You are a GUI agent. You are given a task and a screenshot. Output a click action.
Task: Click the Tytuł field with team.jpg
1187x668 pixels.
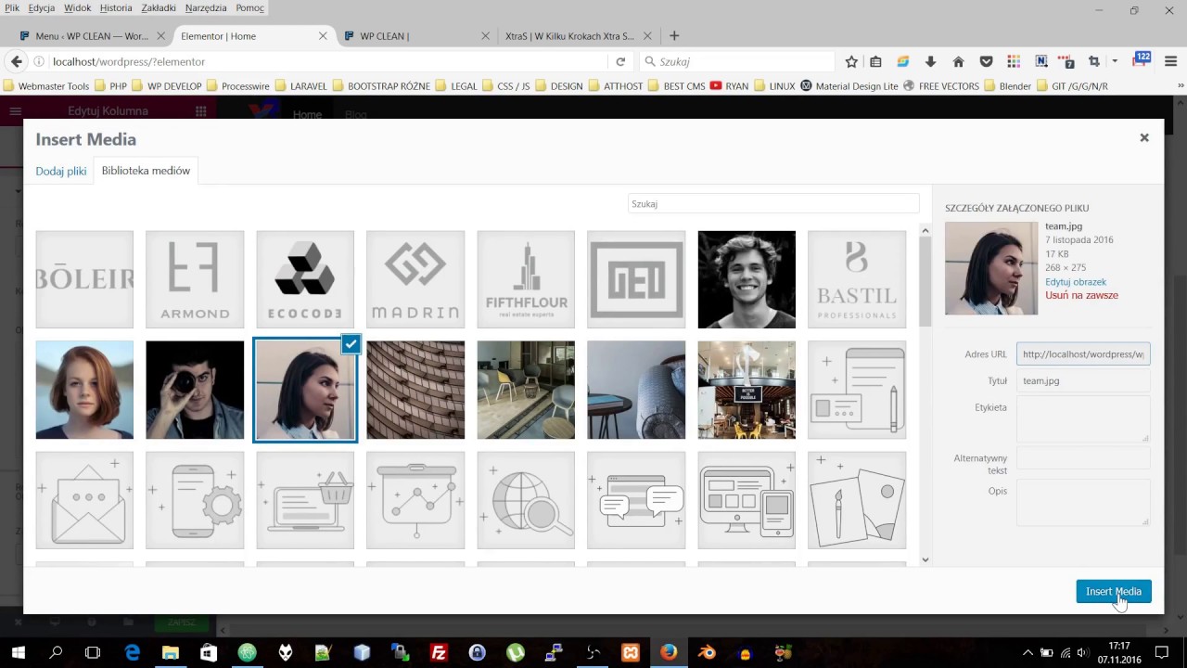[1083, 380]
